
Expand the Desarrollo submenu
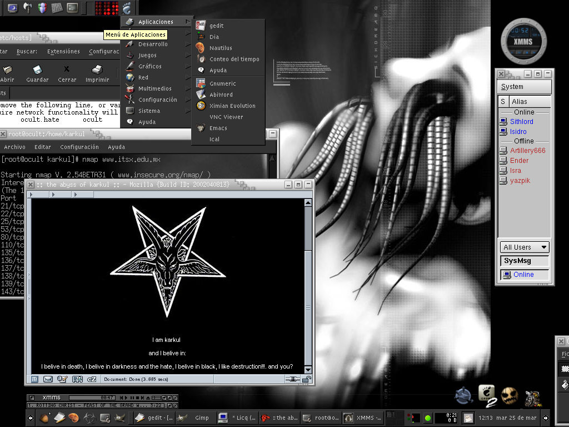(x=157, y=44)
